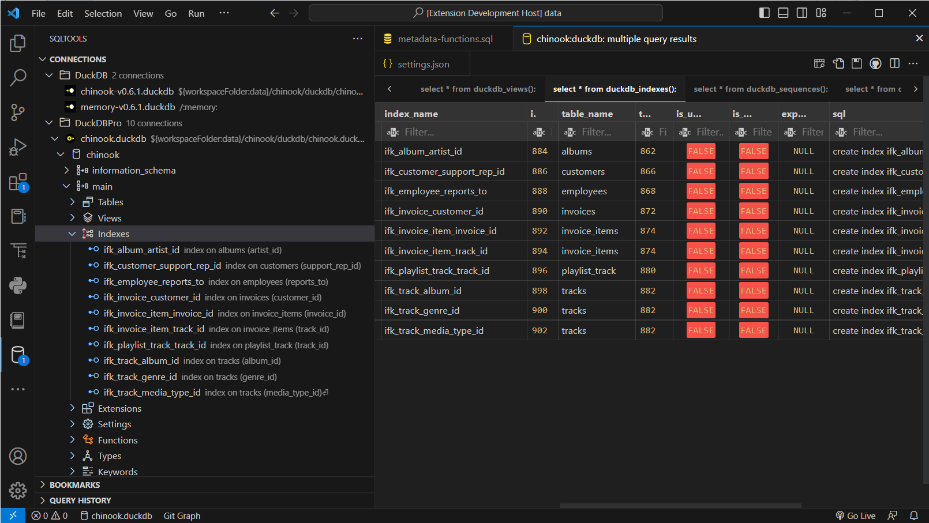The height and width of the screenshot is (523, 929).
Task: Open SQLTools database icon in activity bar
Action: pos(18,355)
